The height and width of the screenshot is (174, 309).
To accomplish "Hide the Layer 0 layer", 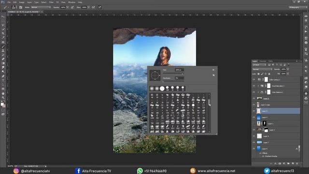I will click(254, 149).
